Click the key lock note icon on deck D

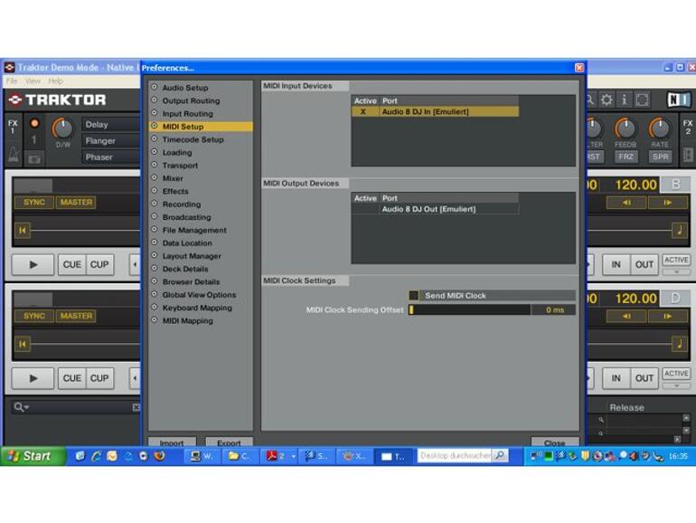click(x=679, y=344)
